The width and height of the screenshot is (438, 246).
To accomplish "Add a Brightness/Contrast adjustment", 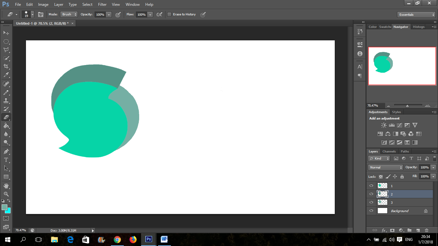I will pyautogui.click(x=384, y=125).
